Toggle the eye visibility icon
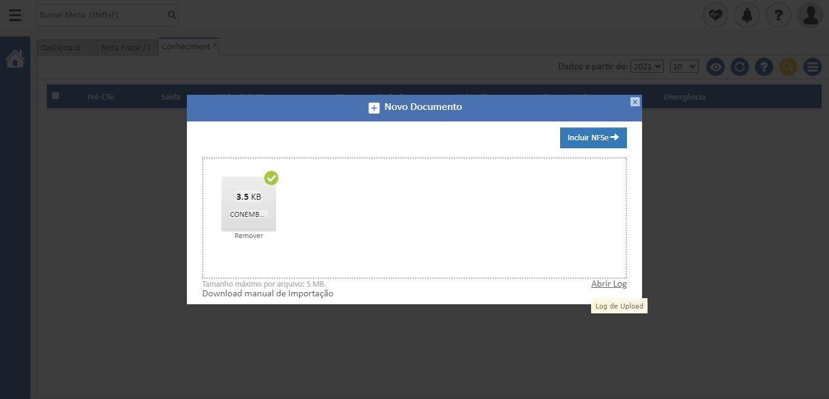Screen dimensions: 829x399 coord(716,67)
